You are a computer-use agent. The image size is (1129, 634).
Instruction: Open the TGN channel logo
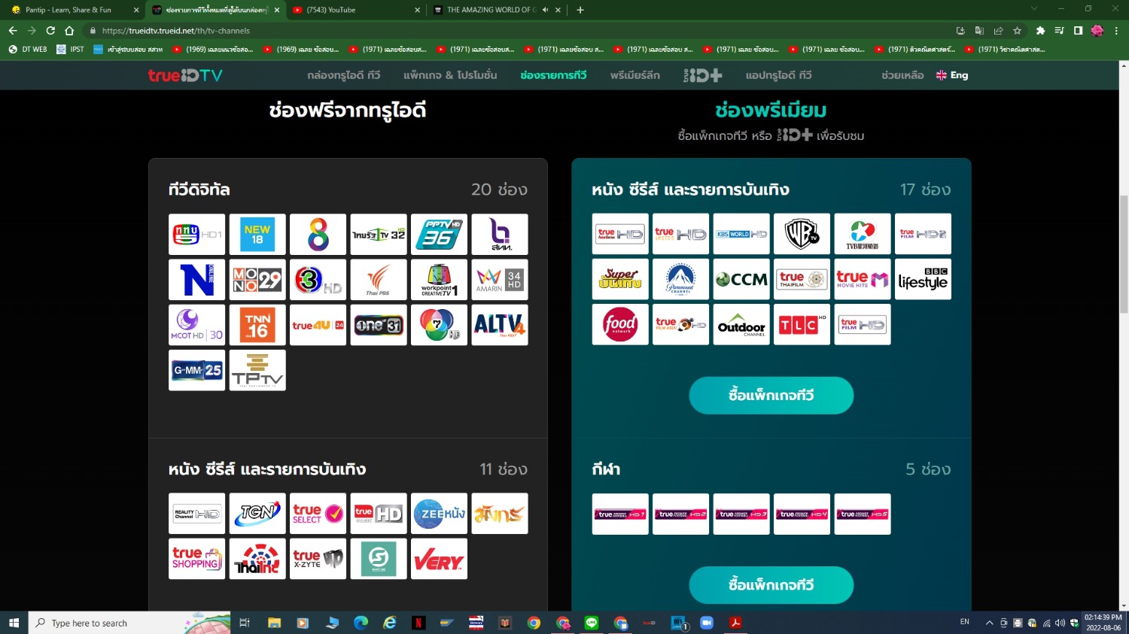pos(257,514)
